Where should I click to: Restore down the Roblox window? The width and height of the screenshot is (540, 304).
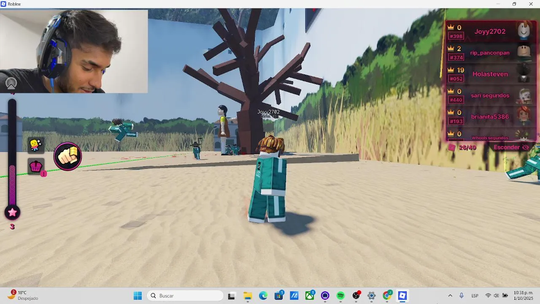coord(514,4)
